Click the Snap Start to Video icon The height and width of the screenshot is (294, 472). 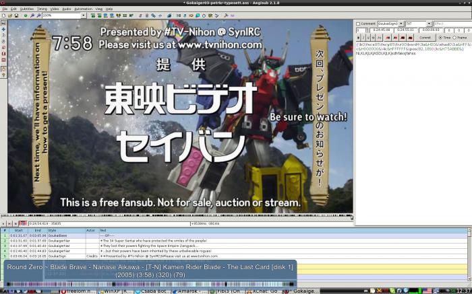pyautogui.click(x=106, y=15)
